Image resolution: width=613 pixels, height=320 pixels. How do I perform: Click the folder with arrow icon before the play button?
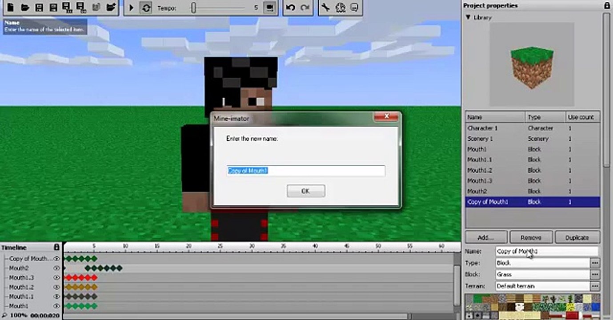click(111, 8)
